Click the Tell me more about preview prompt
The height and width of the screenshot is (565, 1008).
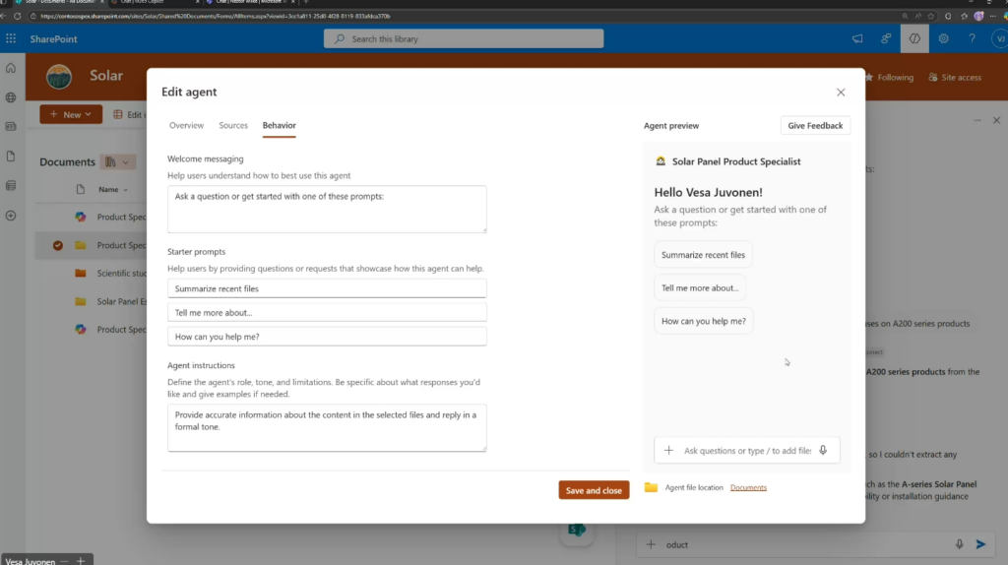point(700,288)
